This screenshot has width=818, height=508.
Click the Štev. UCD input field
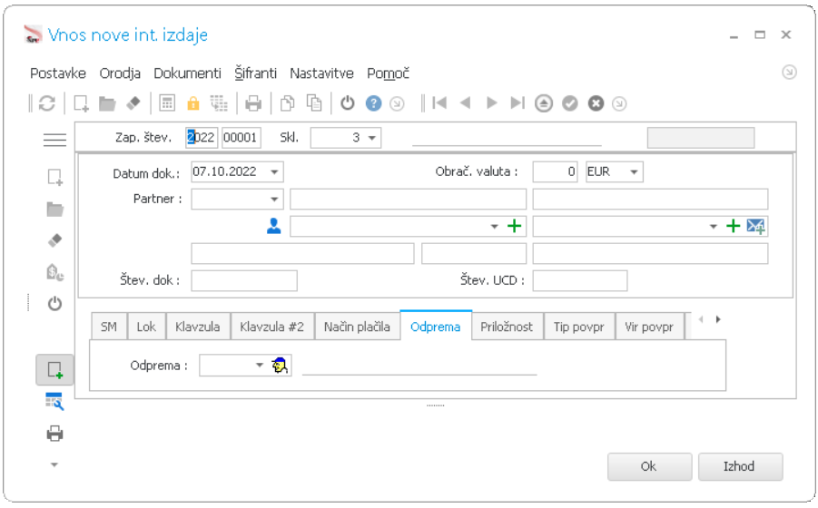[579, 281]
